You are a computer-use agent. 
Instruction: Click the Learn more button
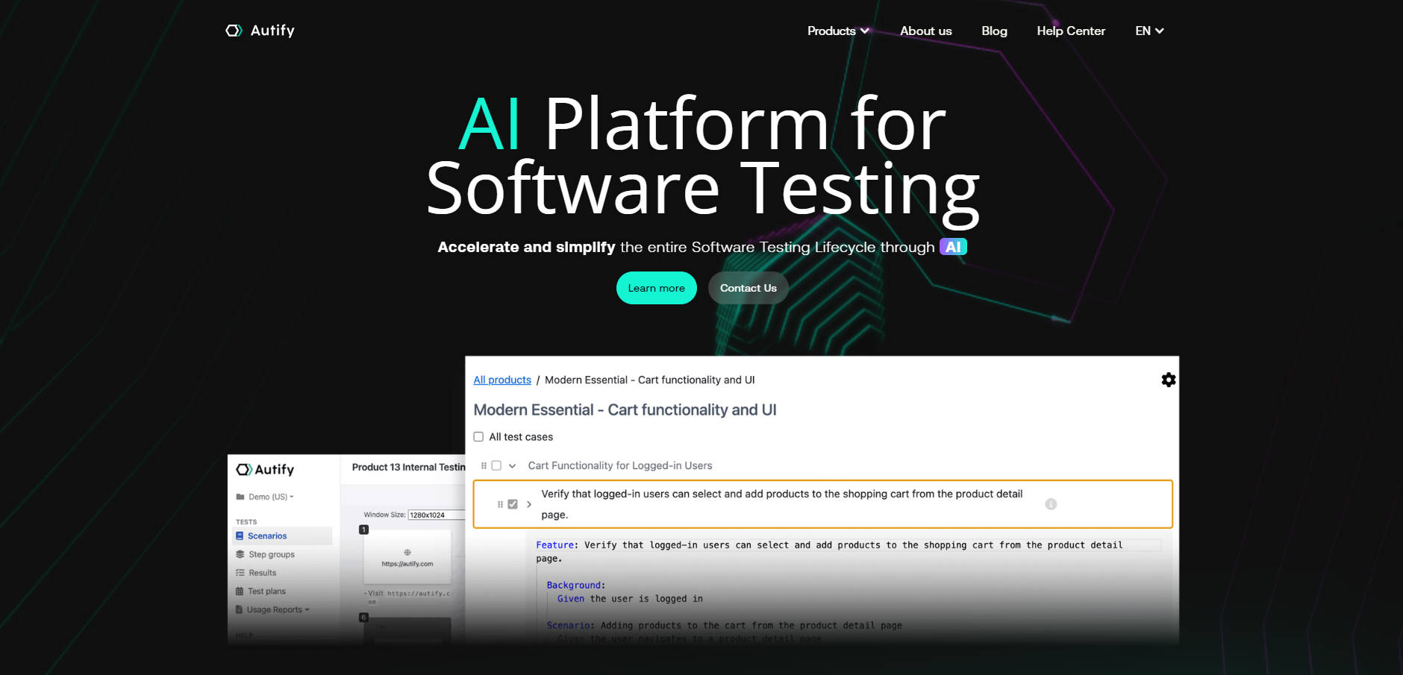656,288
